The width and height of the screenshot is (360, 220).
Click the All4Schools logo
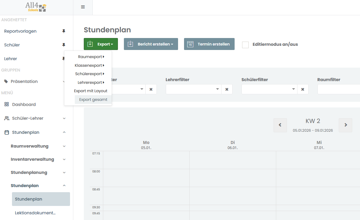[36, 7]
